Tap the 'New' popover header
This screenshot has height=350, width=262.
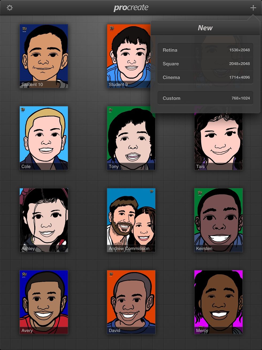coord(205,28)
